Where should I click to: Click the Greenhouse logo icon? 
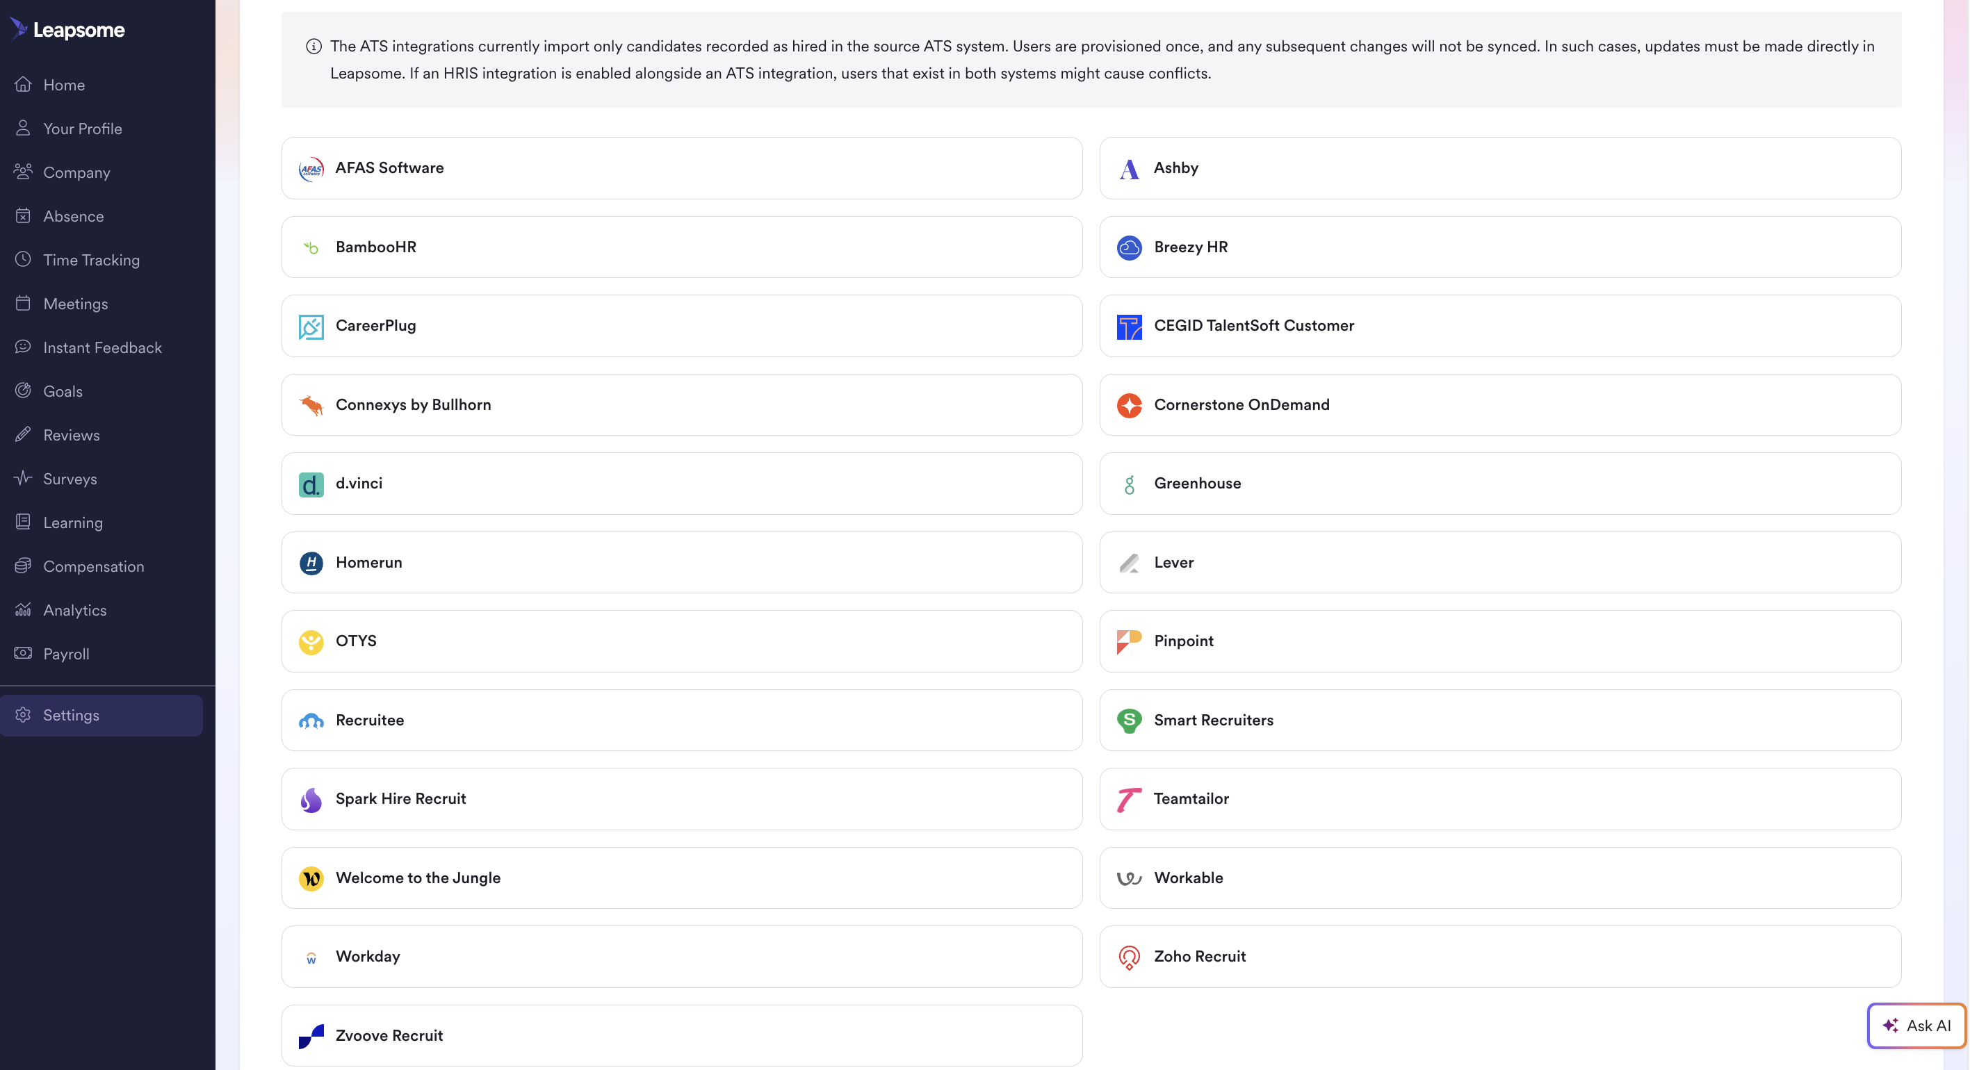tap(1129, 484)
